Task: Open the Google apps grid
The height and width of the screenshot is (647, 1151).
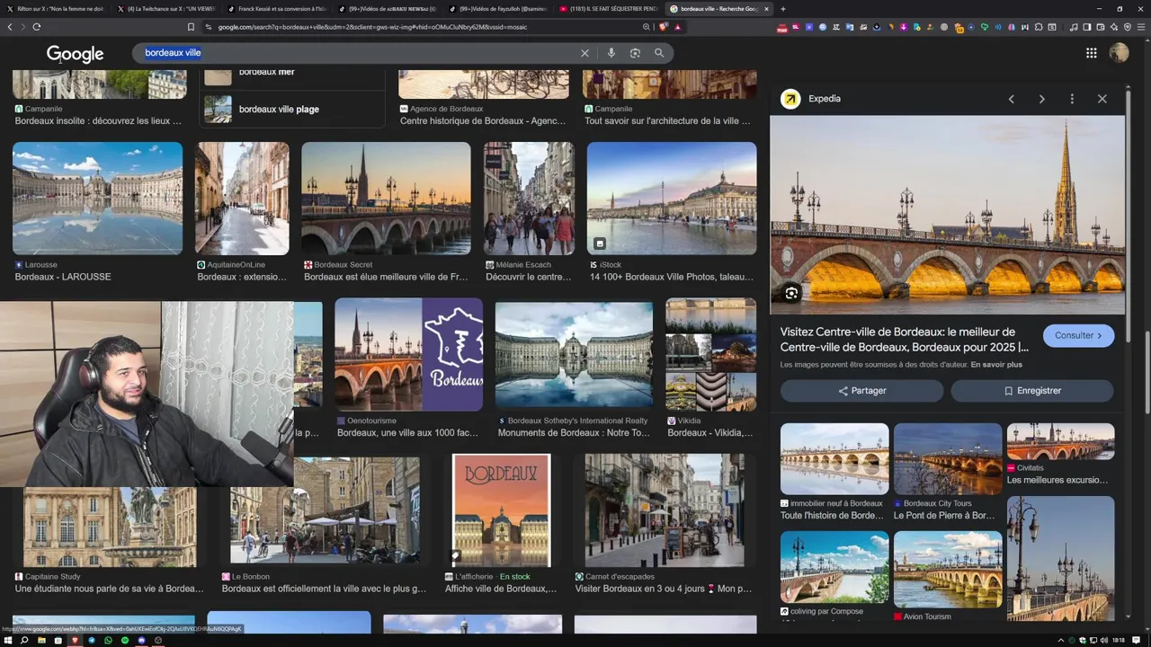Action: (x=1091, y=53)
